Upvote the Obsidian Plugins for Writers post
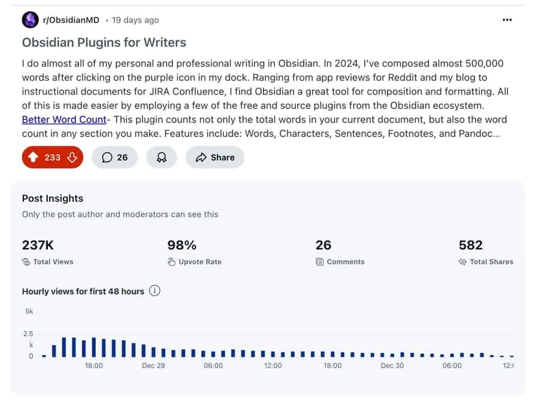 tap(33, 157)
